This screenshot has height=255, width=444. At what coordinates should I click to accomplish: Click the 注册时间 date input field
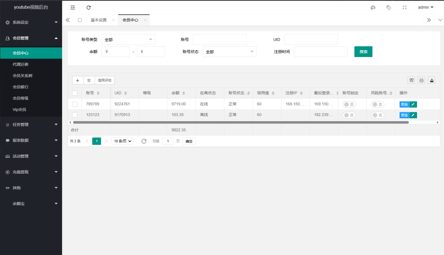pos(321,52)
